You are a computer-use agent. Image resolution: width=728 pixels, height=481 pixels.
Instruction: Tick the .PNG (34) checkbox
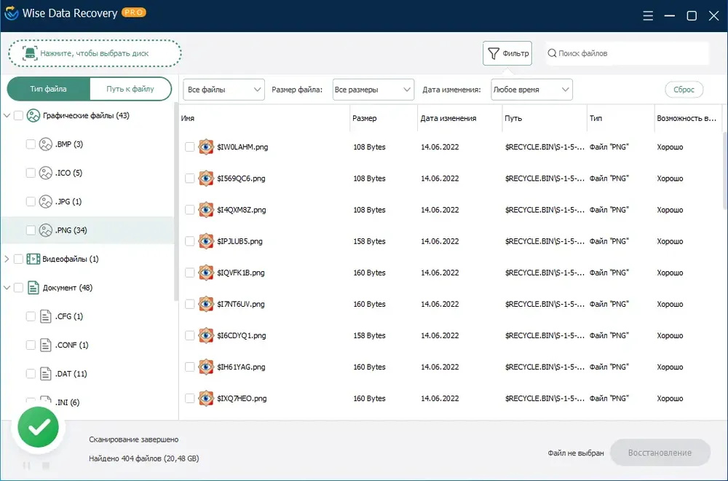31,230
